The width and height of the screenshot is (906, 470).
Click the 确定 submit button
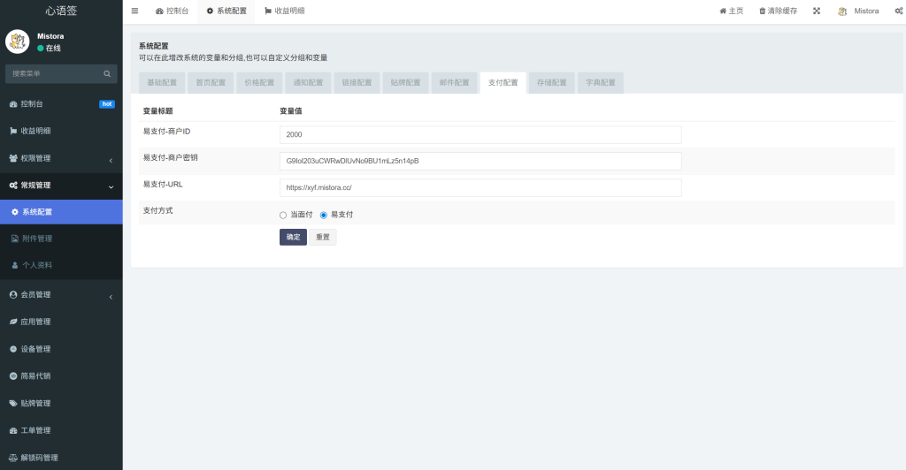[x=293, y=237]
